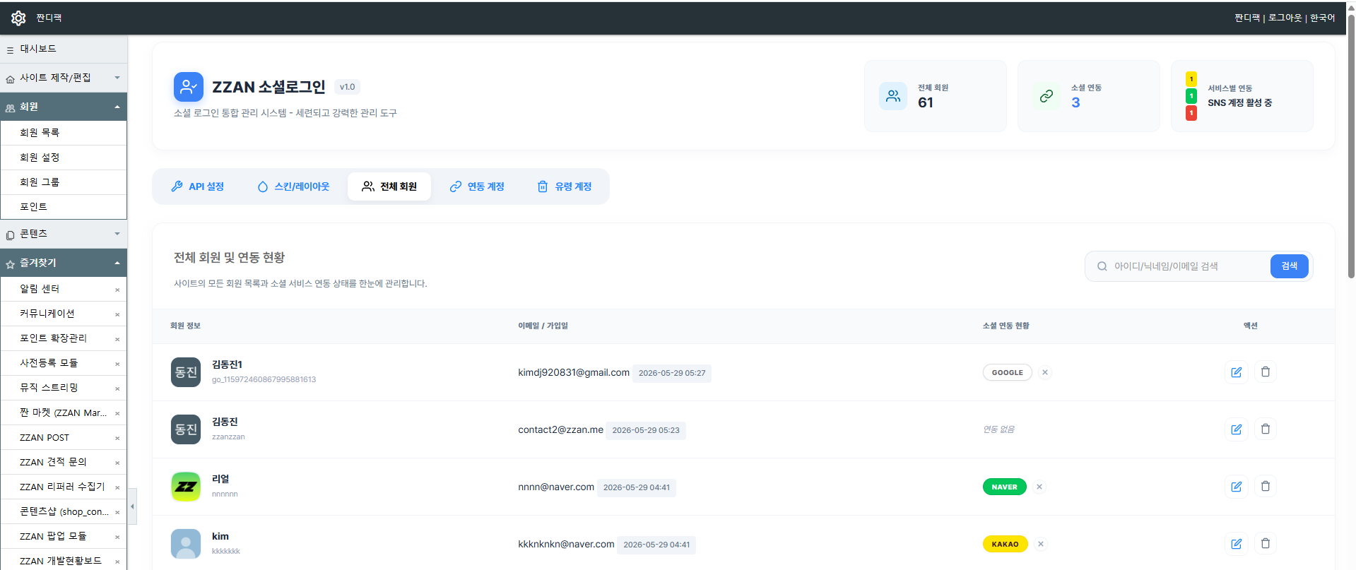This screenshot has height=570, width=1356.
Task: Unlink the GOOGLE account of 김동진1
Action: coord(1045,372)
